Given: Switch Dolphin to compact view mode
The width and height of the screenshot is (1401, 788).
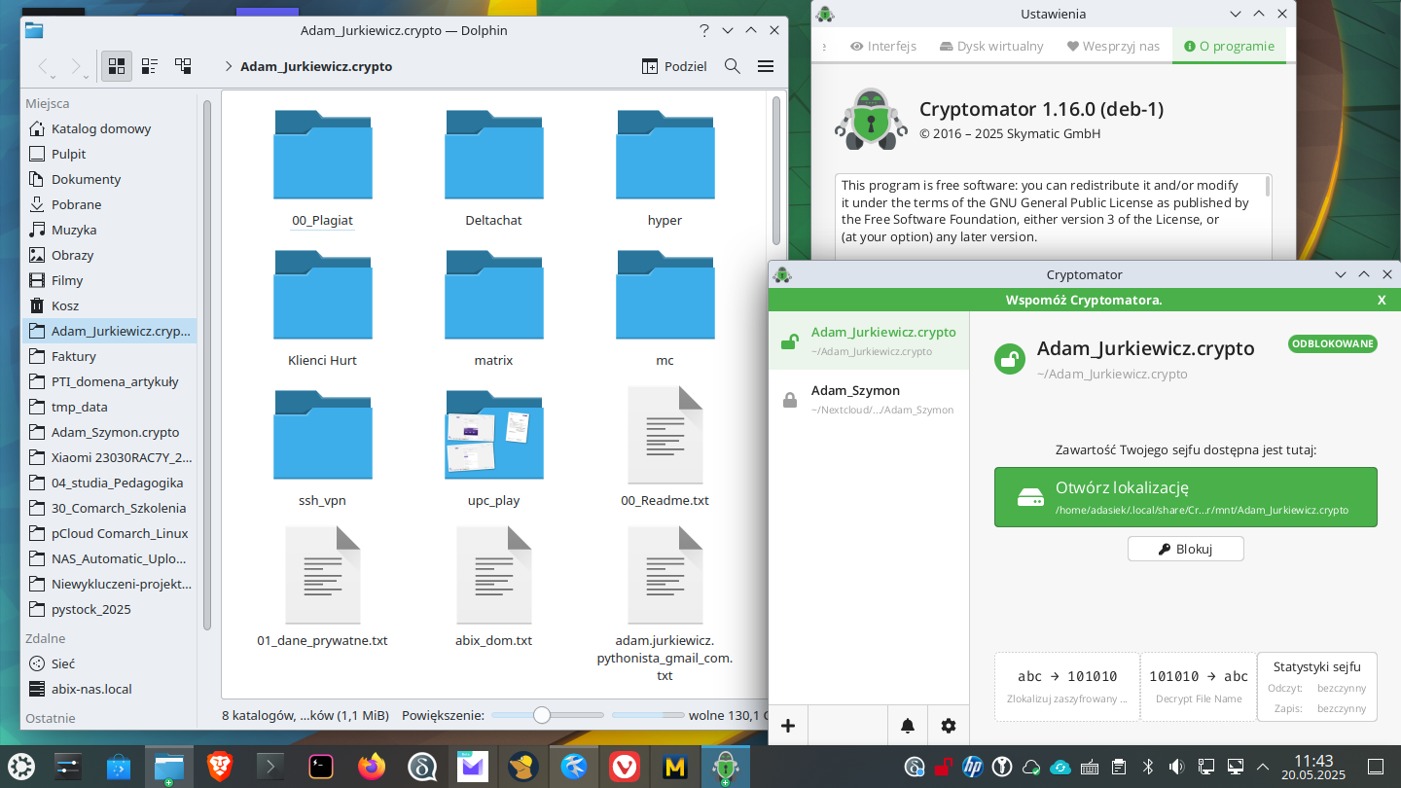Looking at the screenshot, I should pyautogui.click(x=150, y=66).
